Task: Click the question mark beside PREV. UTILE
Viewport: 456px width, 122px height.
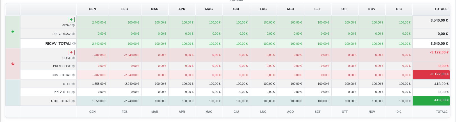Action: click(x=73, y=92)
